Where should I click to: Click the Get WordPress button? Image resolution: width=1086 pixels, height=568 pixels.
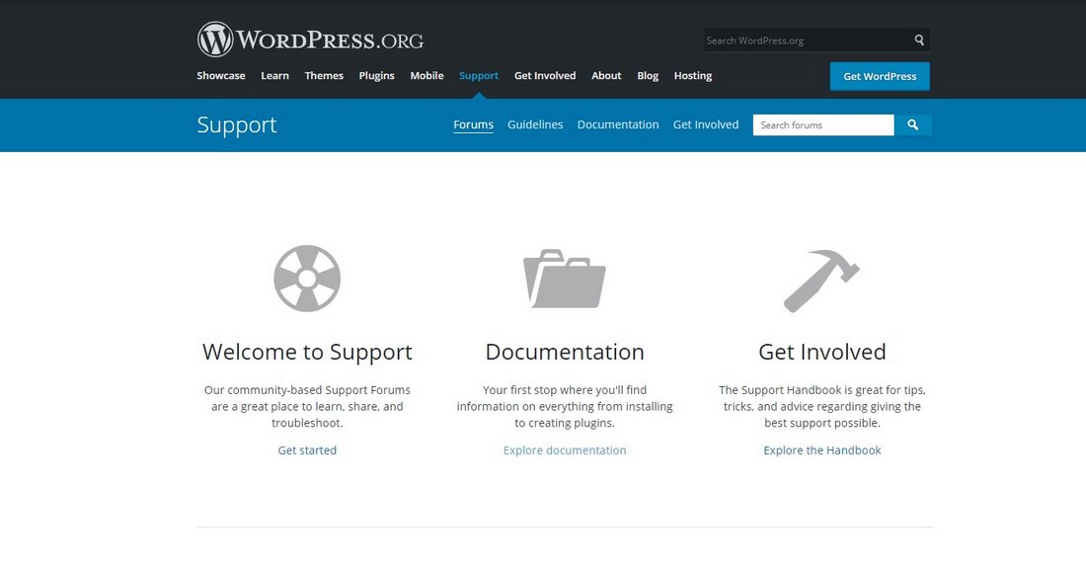(880, 76)
